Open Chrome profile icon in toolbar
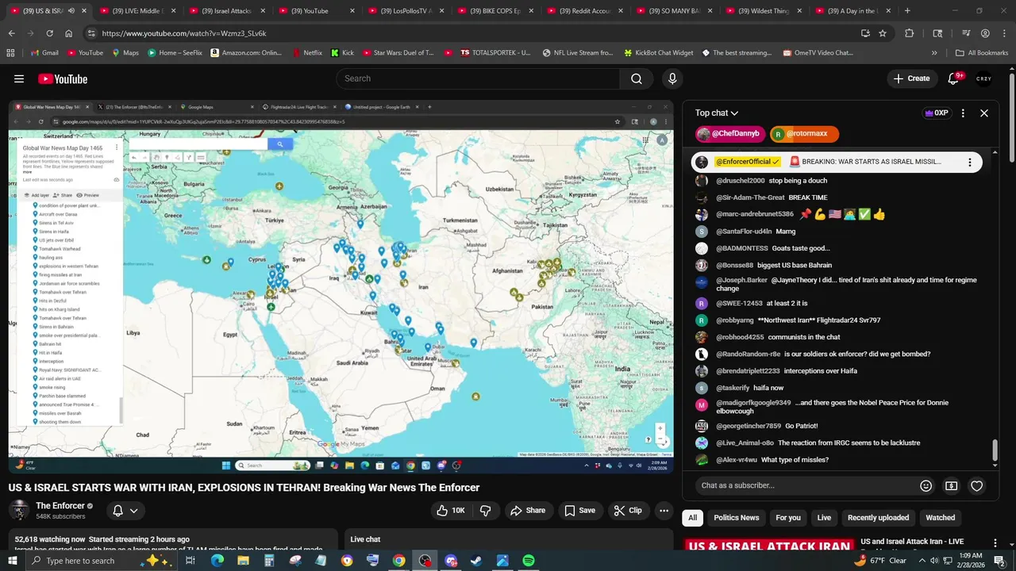The image size is (1016, 571). pos(985,33)
